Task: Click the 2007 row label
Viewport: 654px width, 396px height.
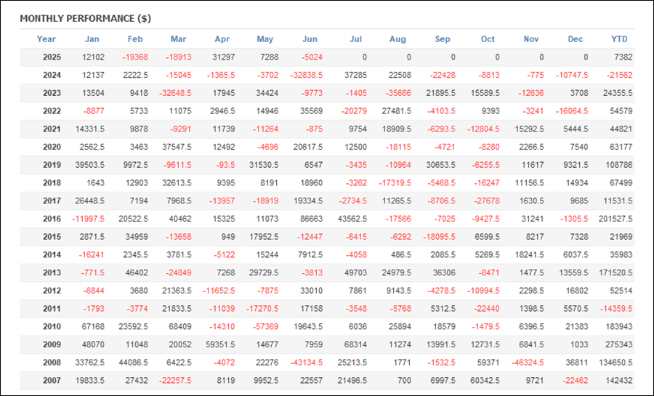Action: (52, 381)
